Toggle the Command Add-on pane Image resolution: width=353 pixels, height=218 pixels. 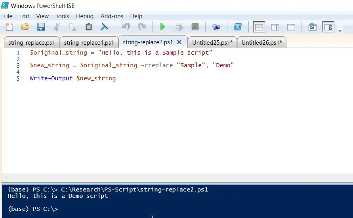click(328, 27)
